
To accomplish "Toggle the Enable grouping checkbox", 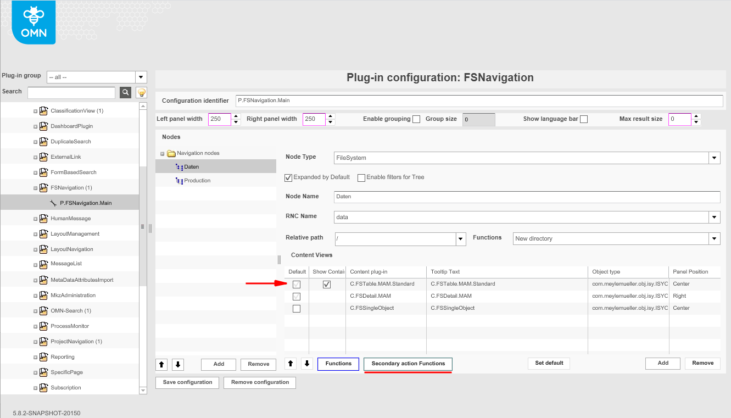I will coord(416,119).
